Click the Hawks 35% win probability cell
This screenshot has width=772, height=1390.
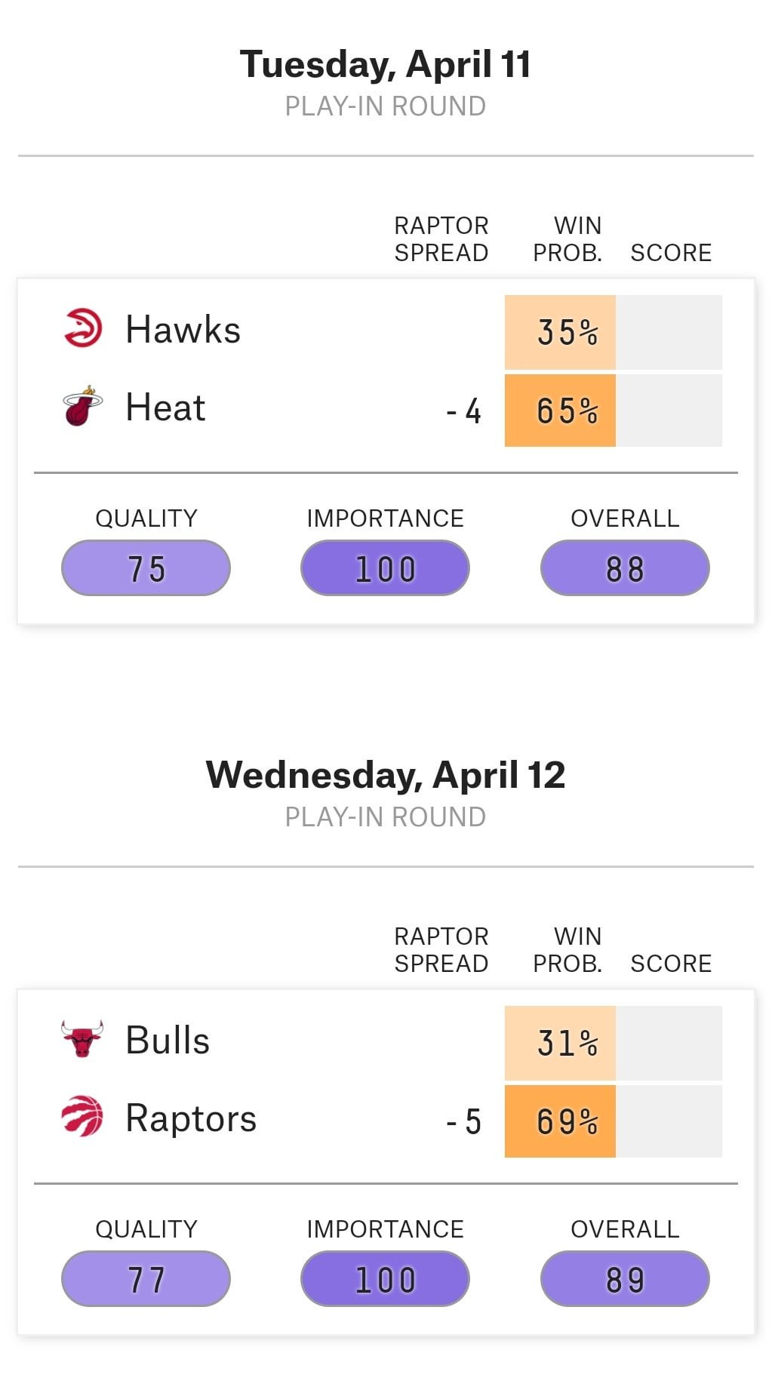coord(560,332)
